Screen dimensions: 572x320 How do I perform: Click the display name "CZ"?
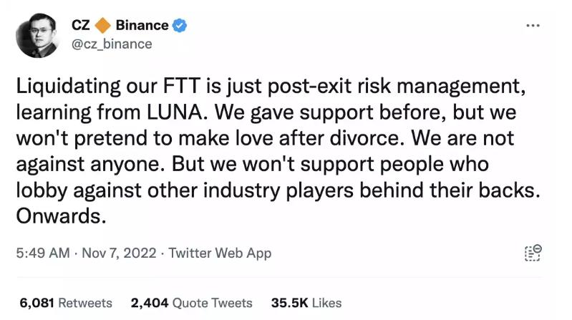click(x=80, y=26)
